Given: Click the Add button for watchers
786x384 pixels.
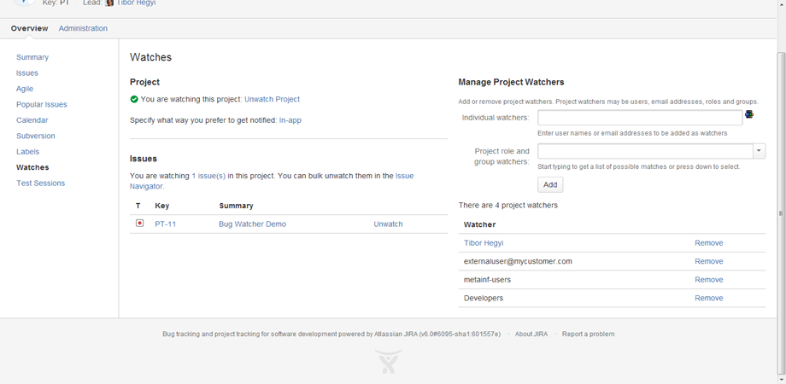Looking at the screenshot, I should click(550, 184).
